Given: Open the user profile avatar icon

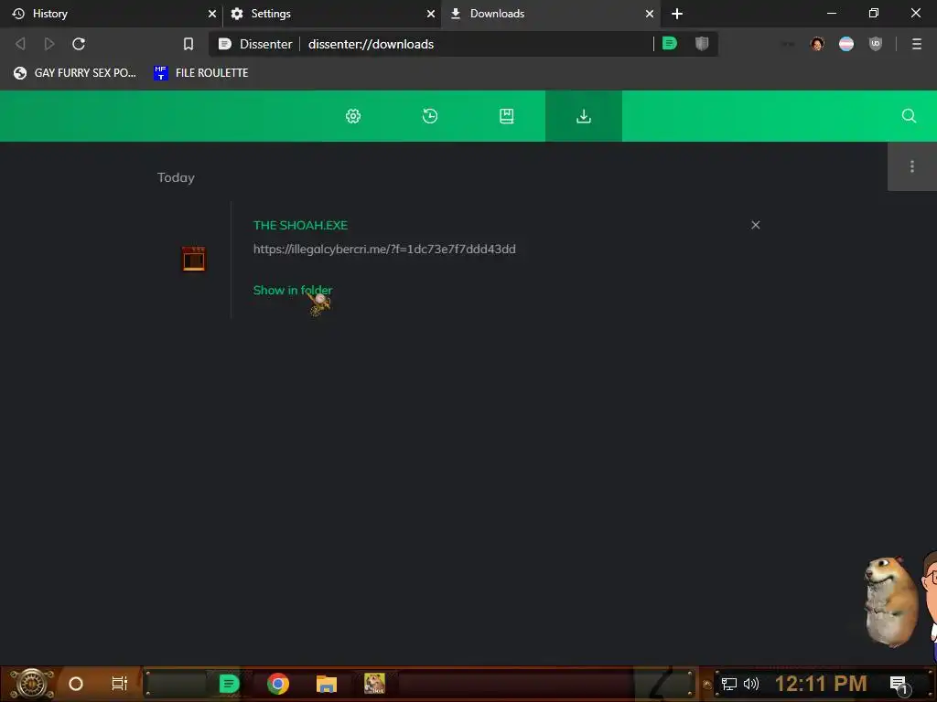Looking at the screenshot, I should pos(817,44).
